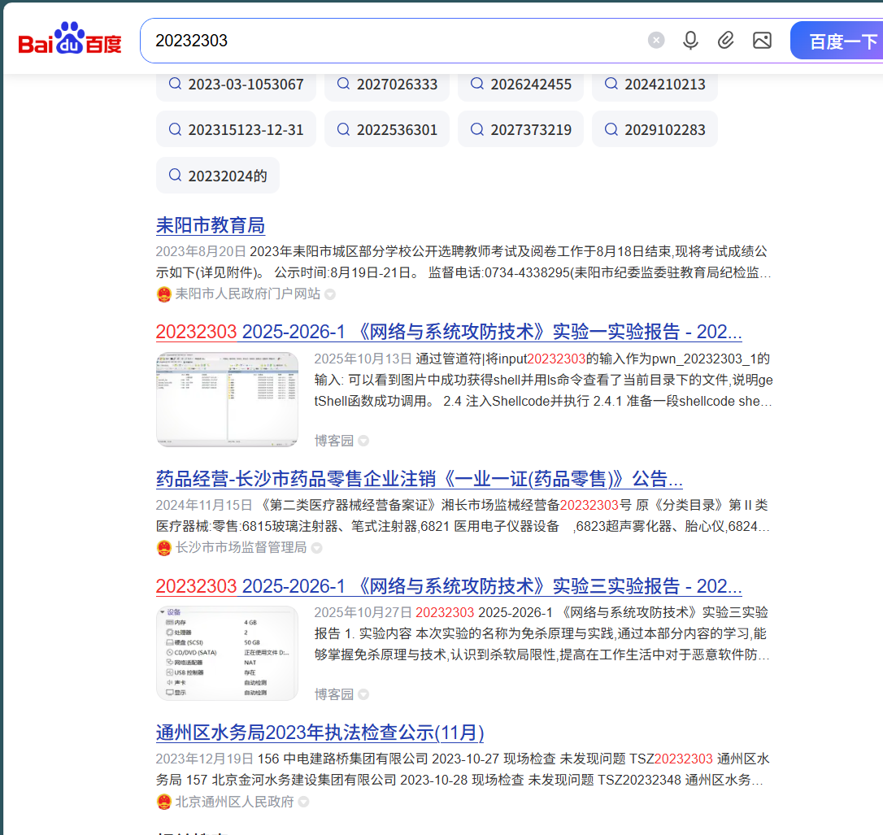Click magnifier icon in 2029102283 chip
Viewport: 883px width, 835px height.
611,129
